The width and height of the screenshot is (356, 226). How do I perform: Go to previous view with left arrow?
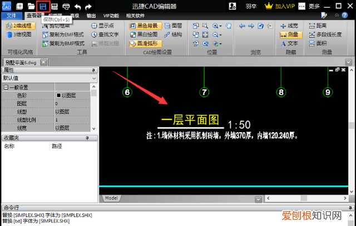click(242, 26)
